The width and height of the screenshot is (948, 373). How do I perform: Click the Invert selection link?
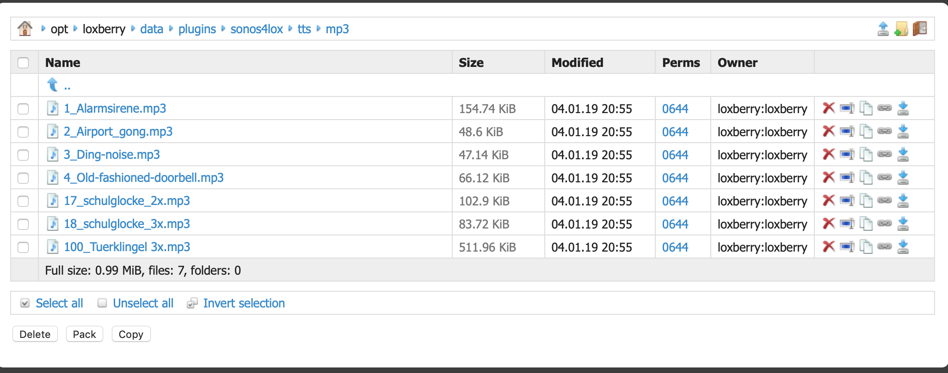(x=244, y=303)
